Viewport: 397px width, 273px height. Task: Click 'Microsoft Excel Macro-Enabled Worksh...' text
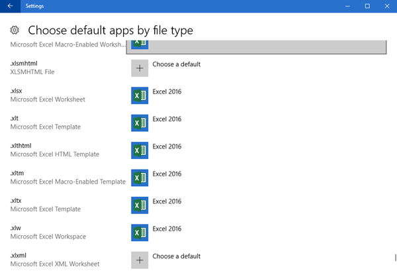[x=67, y=44]
